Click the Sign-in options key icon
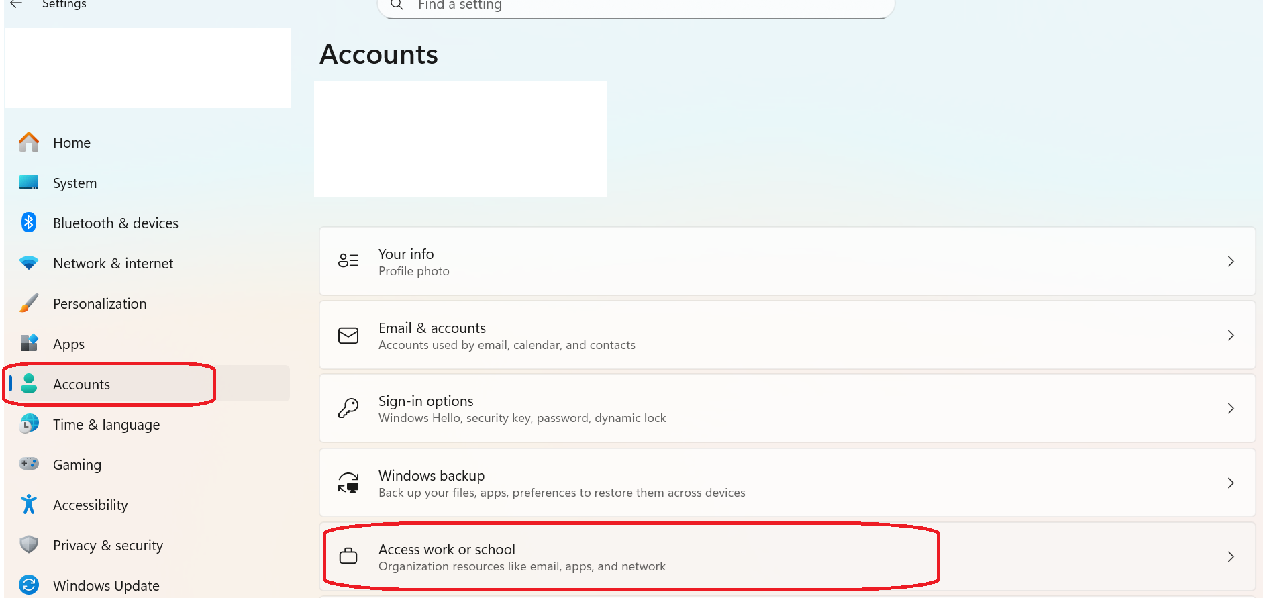Screen dimensions: 1263x598 (x=348, y=408)
